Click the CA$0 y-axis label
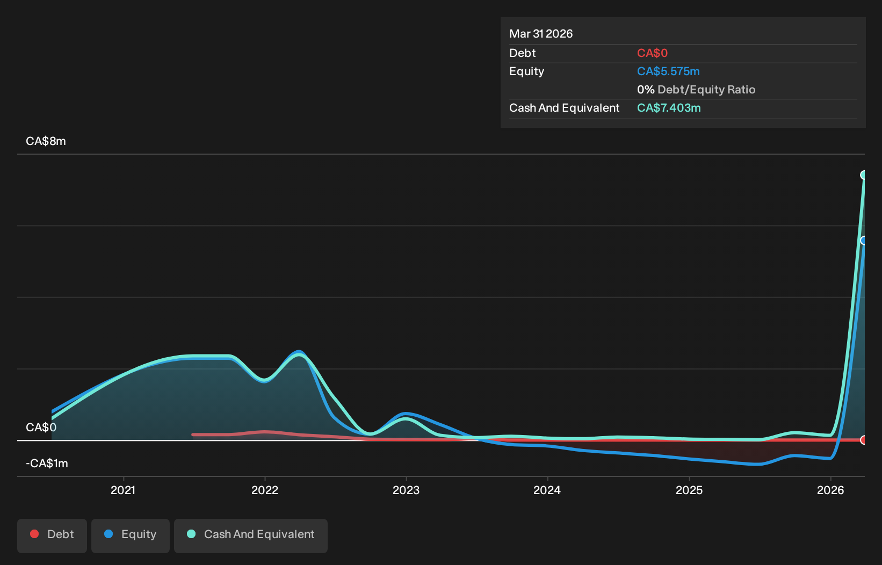Image resolution: width=882 pixels, height=565 pixels. 41,428
